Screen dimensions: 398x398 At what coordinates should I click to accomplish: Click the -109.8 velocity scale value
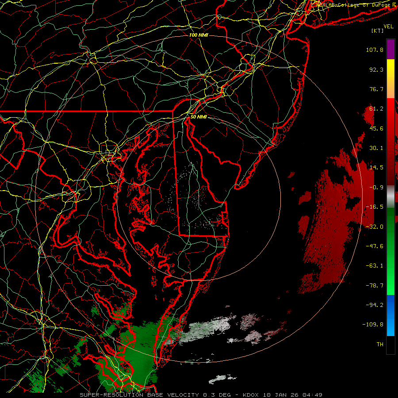coord(373,325)
